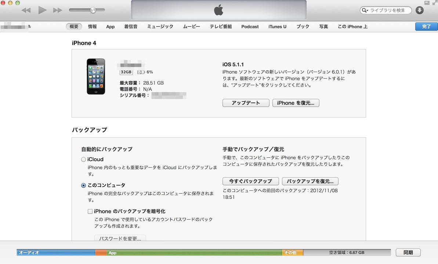Click the play button
438x264 pixels.
point(42,10)
